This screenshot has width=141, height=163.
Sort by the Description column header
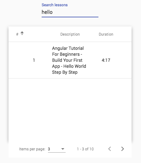pyautogui.click(x=70, y=34)
